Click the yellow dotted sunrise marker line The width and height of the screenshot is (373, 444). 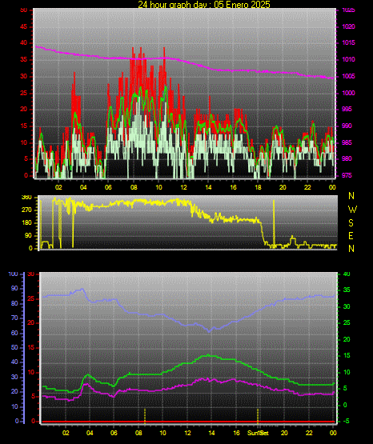(145, 416)
